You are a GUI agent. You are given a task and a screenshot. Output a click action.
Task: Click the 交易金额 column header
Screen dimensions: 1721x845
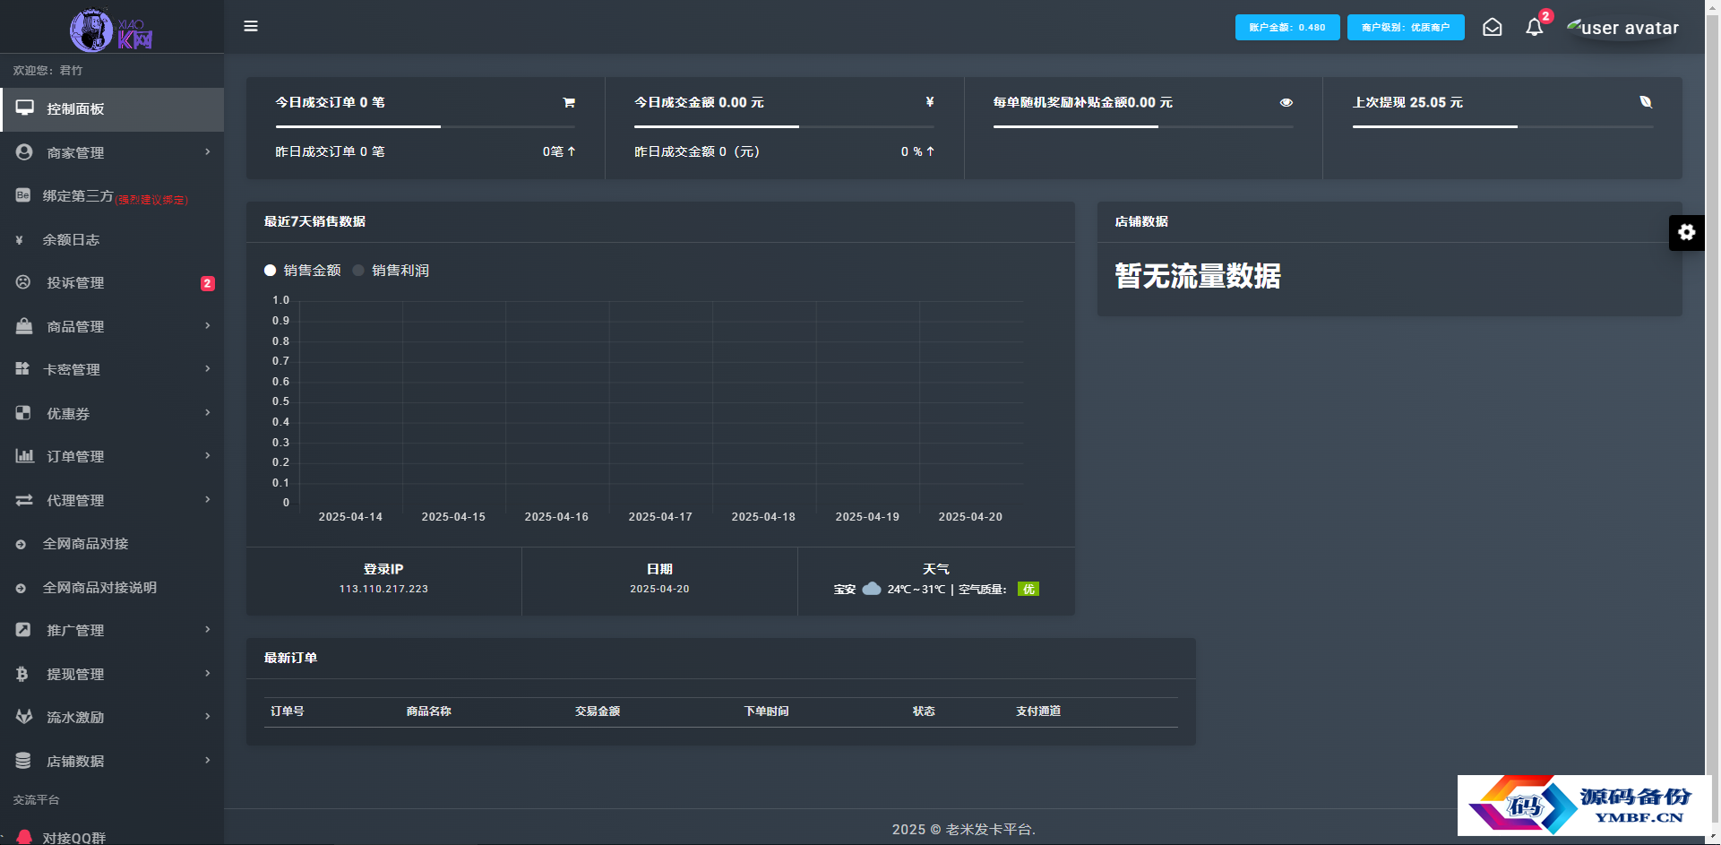[x=598, y=711]
